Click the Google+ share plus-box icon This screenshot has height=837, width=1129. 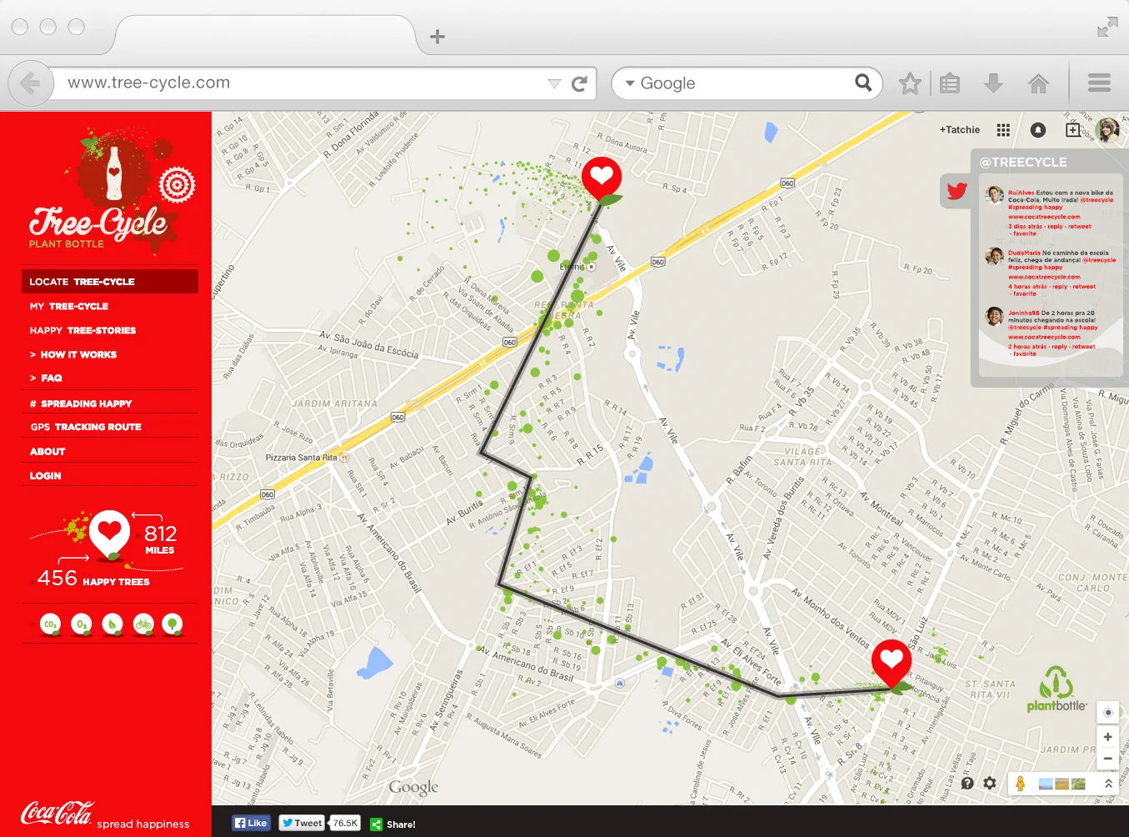coord(1073,129)
